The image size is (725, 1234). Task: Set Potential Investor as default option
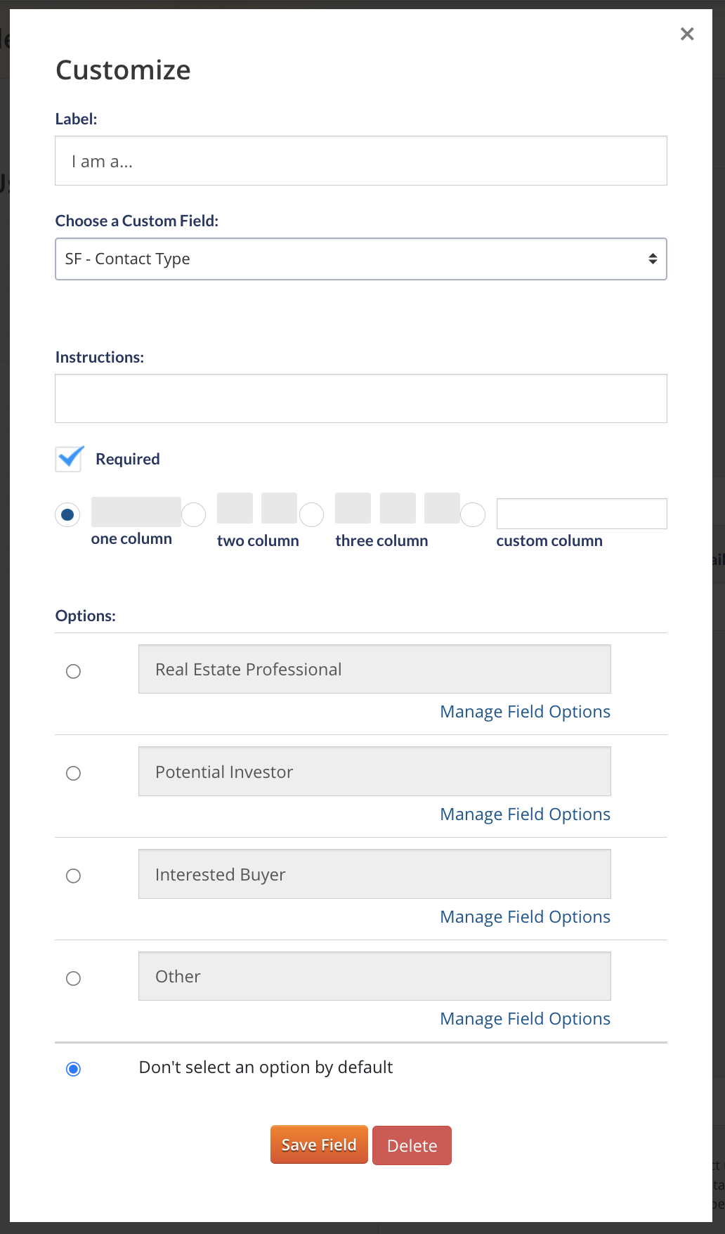(73, 773)
